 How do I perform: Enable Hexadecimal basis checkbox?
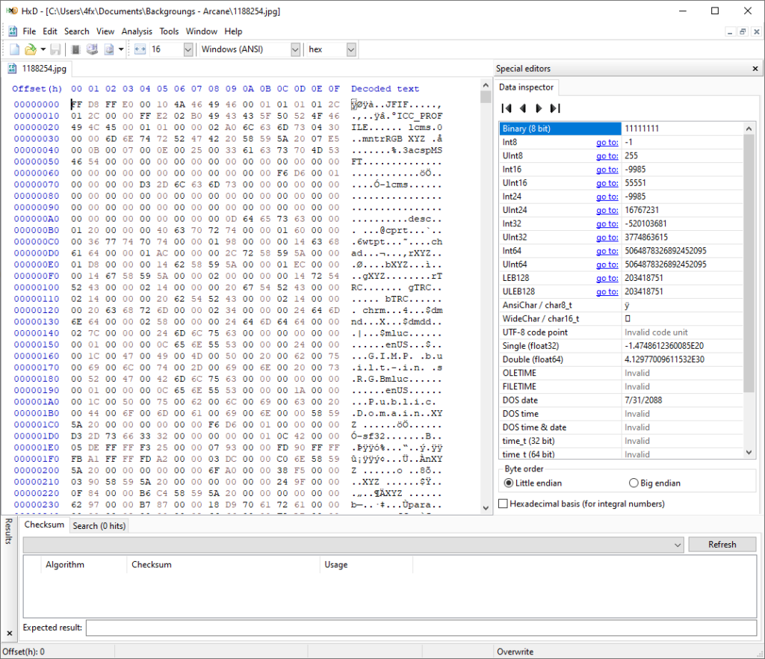(x=504, y=504)
